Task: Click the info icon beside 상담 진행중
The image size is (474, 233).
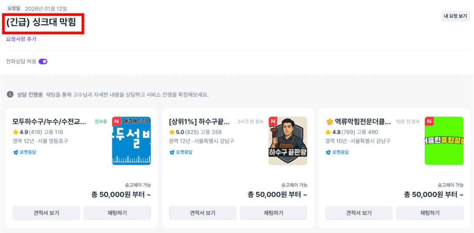Action: pyautogui.click(x=10, y=95)
